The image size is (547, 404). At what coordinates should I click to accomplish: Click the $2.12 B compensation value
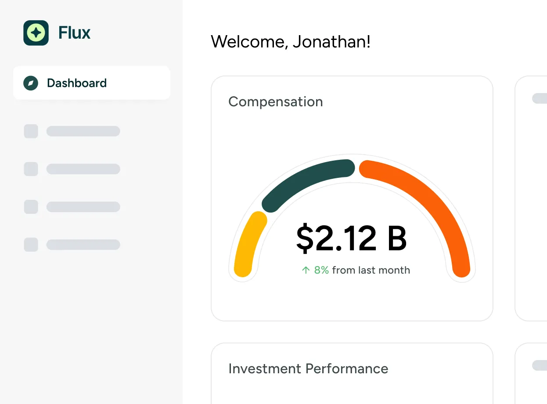[351, 239]
